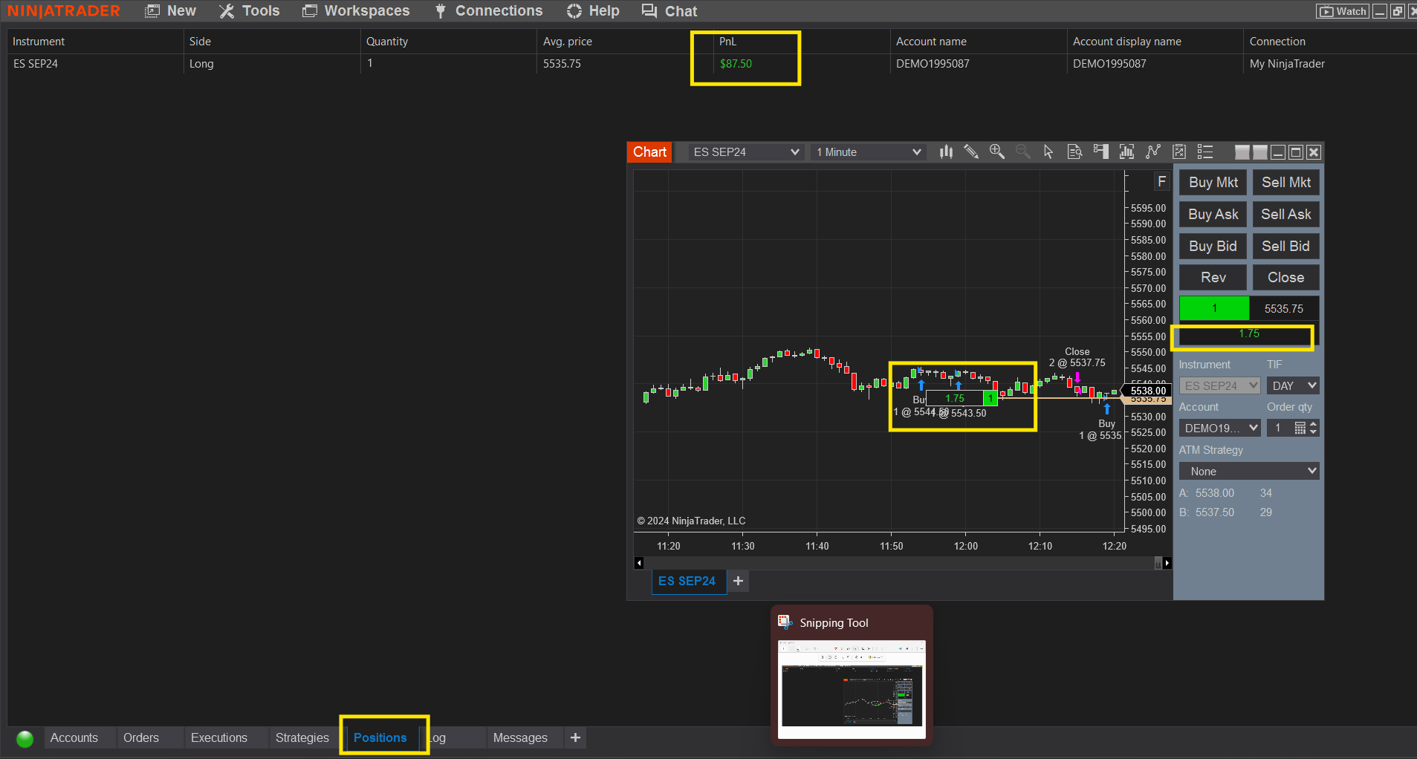Open the indicators icon
Viewport: 1417px width, 759px height.
tap(1153, 152)
